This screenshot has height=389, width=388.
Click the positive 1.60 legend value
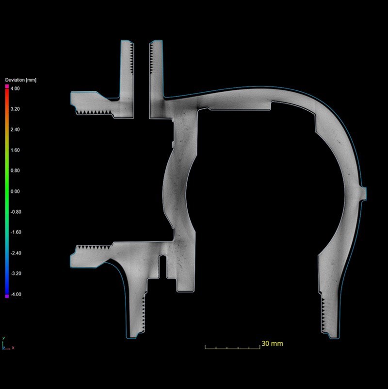tap(15, 150)
